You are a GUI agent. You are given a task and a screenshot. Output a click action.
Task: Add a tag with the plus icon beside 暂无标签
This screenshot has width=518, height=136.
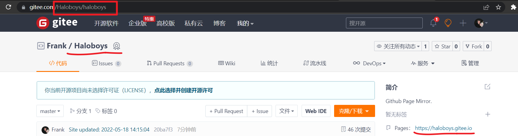[488, 114]
